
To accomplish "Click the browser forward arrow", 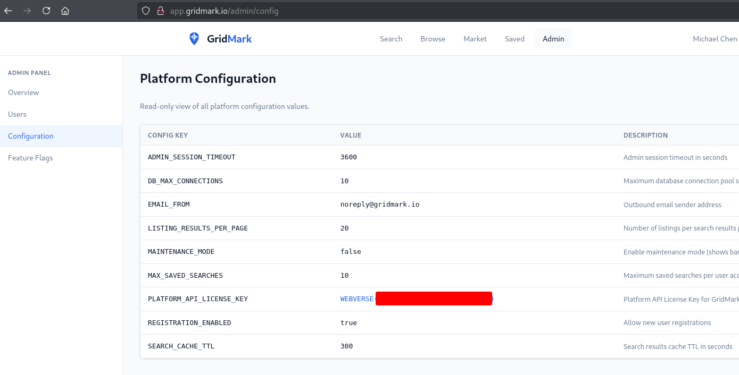I will (x=27, y=11).
